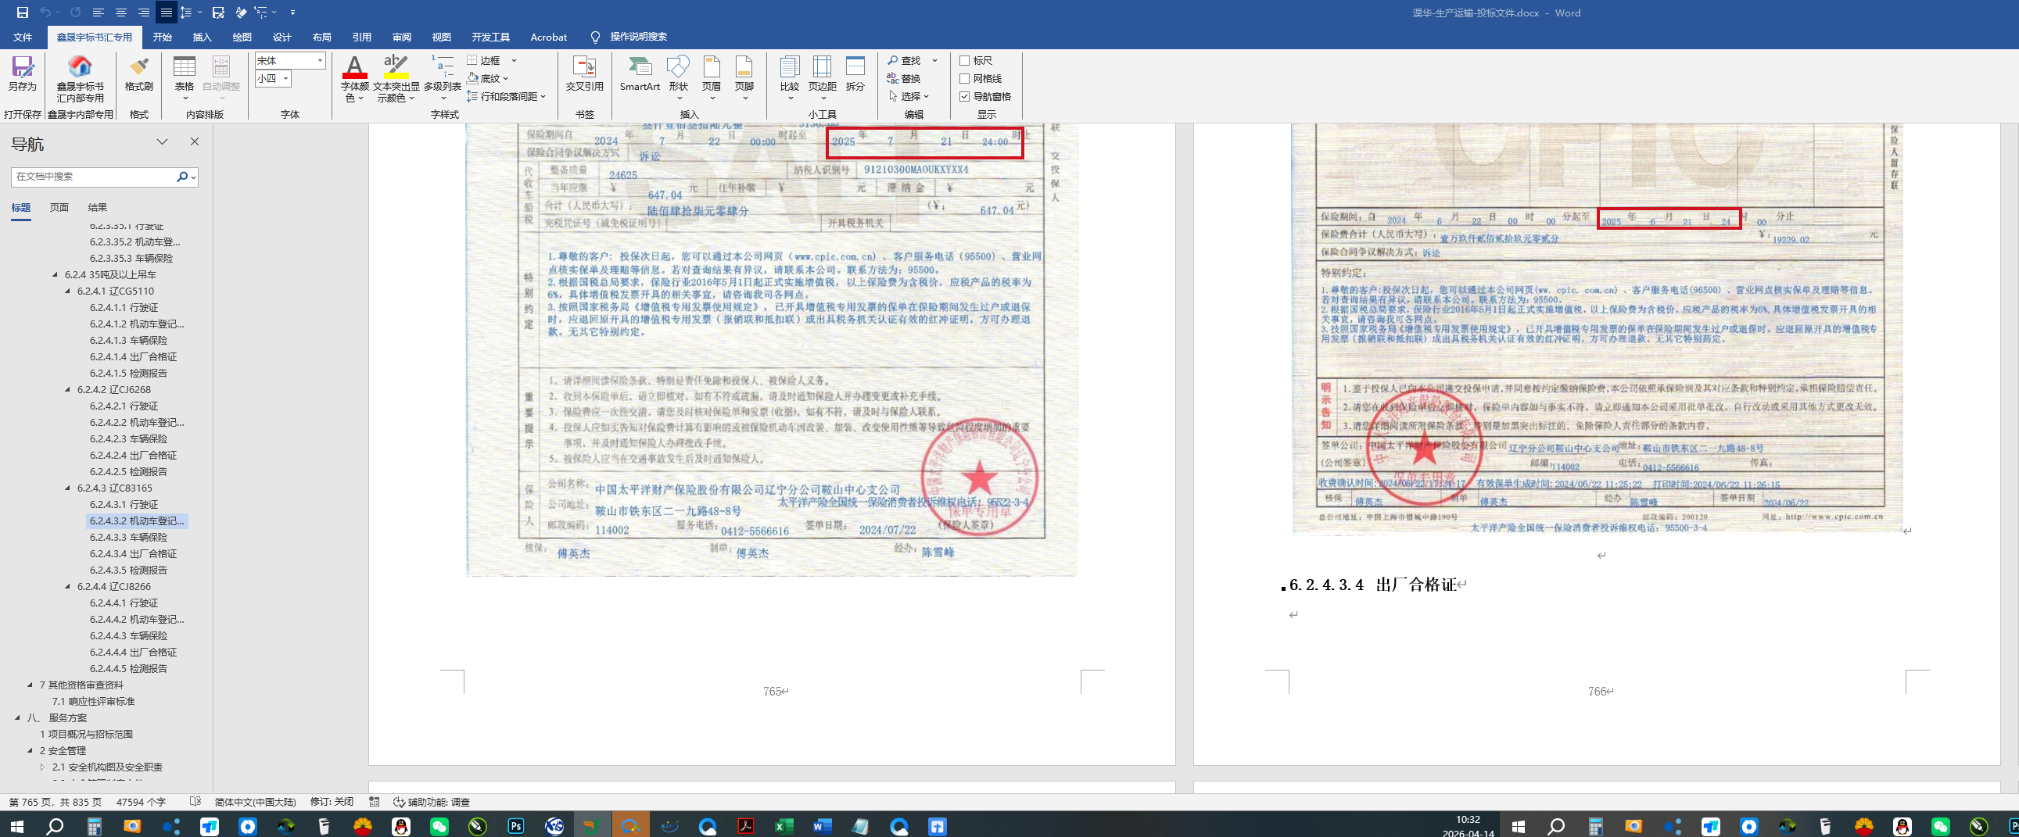Switch to the 布局 ribbon tab
Viewport: 2019px width, 837px height.
pos(321,37)
